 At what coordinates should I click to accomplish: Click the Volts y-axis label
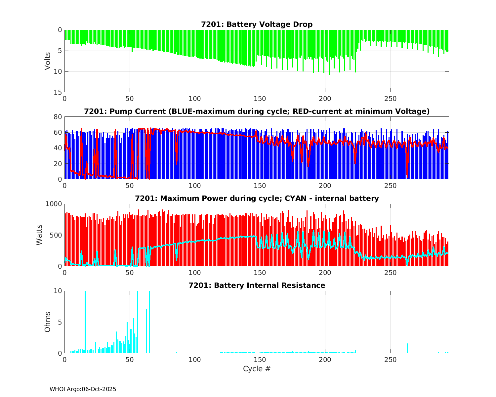[48, 61]
